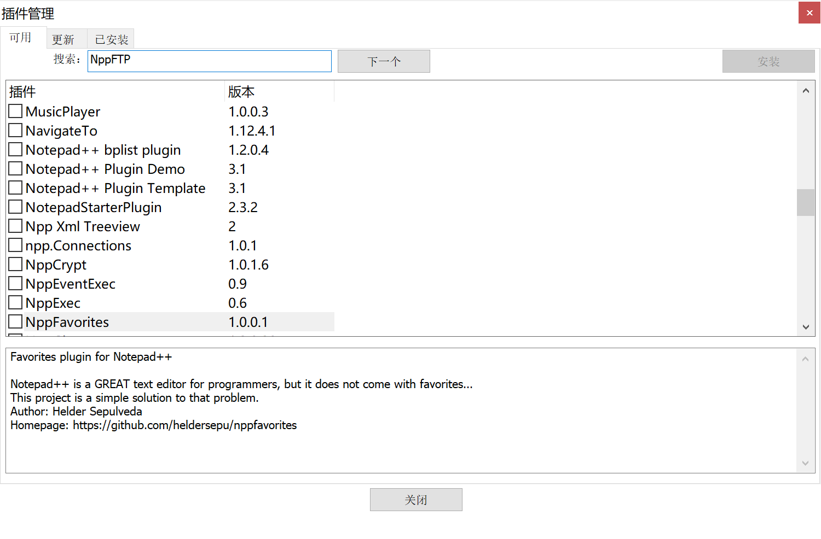Select the highlighted NppFavorites plugin name
Image resolution: width=821 pixels, height=539 pixels.
67,322
